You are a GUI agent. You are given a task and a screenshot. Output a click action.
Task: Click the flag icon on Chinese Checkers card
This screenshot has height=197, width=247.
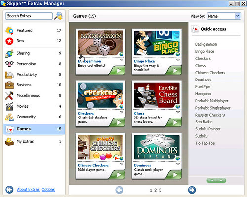tap(117, 158)
